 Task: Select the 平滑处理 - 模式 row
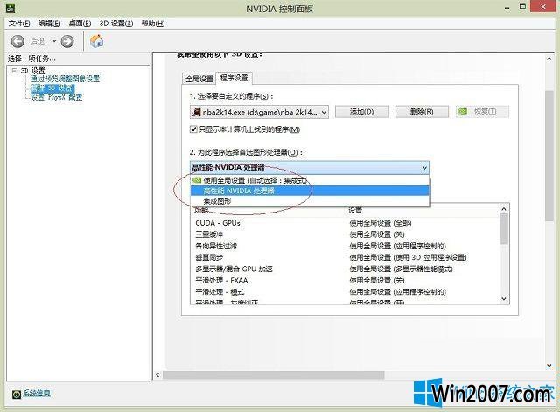tap(345, 291)
